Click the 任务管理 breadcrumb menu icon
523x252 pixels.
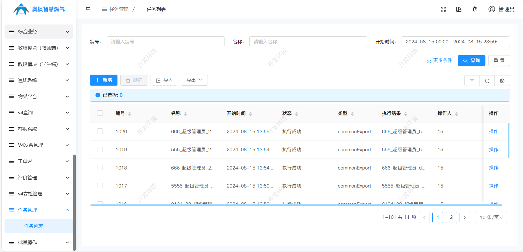click(105, 9)
